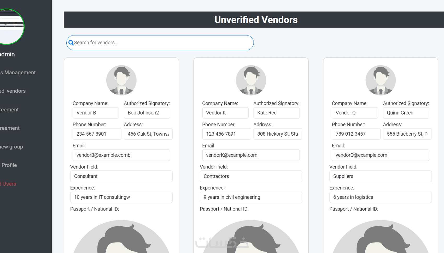Edit Vendor B's email address field
The image size is (444, 253).
coord(121,155)
